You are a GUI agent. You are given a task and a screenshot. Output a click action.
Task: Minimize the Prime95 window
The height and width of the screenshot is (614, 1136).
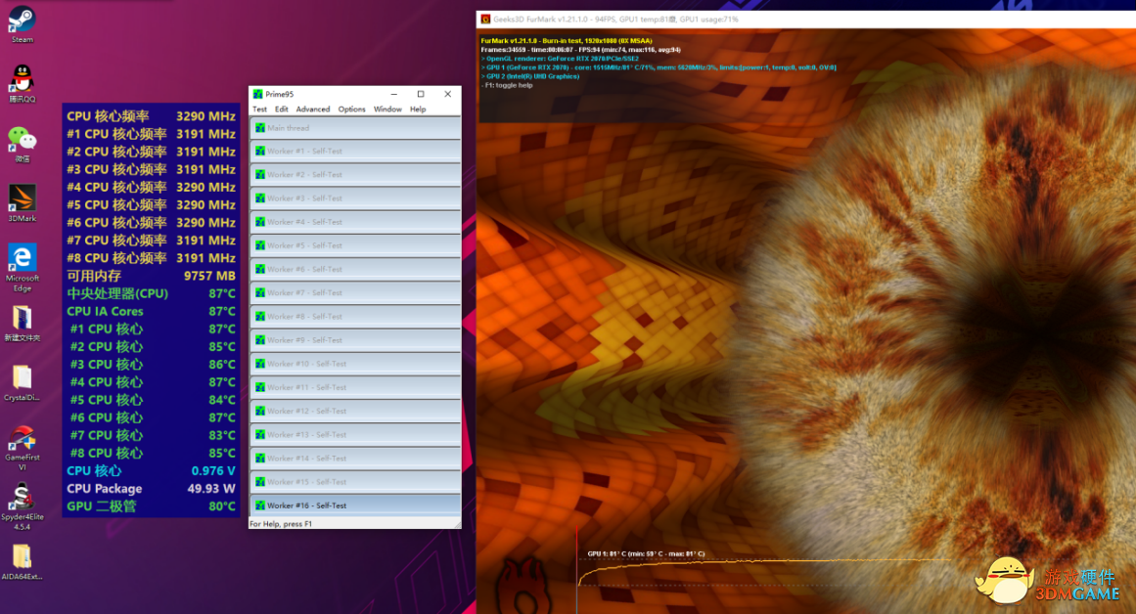coord(394,94)
